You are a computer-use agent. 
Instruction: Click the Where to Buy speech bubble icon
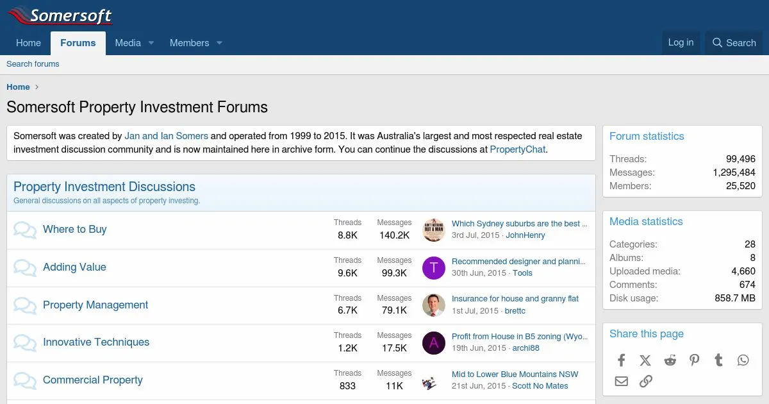click(x=25, y=230)
